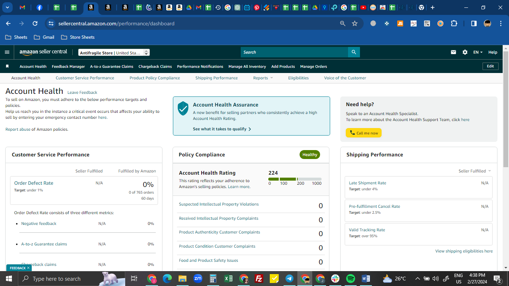509x286 pixels.
Task: Open Performance Notifications in the top navigation
Action: tap(200, 66)
